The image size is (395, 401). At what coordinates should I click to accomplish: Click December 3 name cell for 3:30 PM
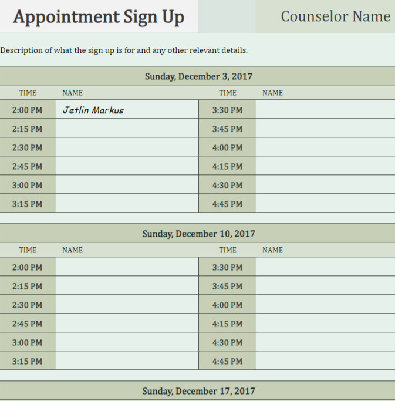pos(325,110)
